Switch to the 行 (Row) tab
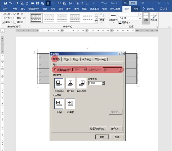This screenshot has width=172, height=151. 66,60
